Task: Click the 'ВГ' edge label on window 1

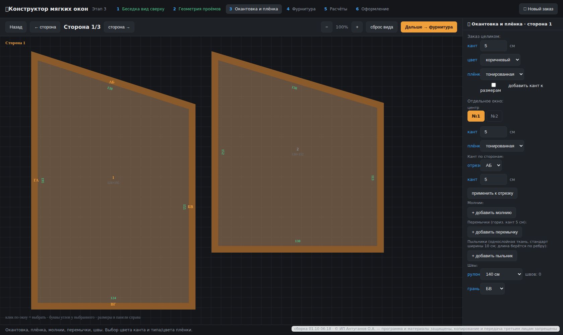Action: (113, 304)
